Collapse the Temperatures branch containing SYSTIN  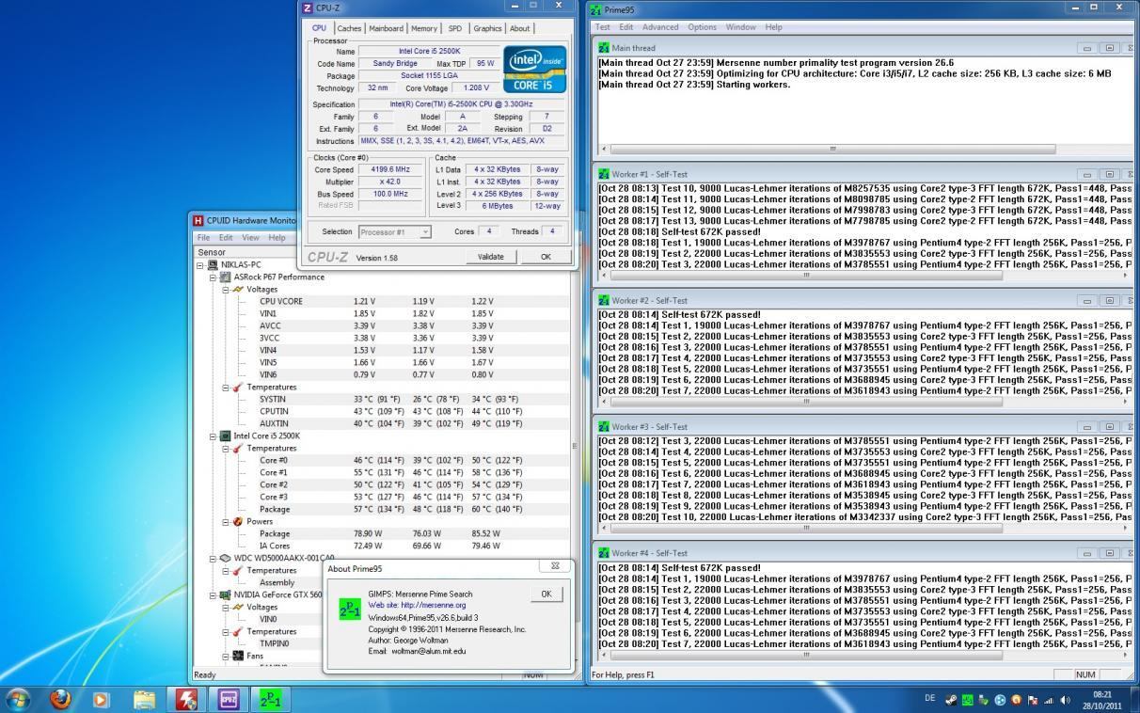coord(226,388)
